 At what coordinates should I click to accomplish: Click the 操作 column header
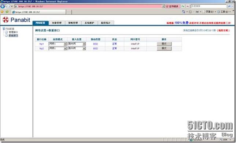[x=164, y=39]
